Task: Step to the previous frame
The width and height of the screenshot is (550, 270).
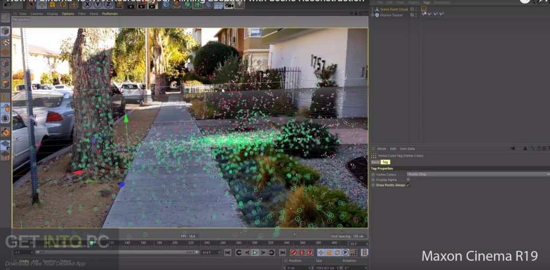Action: point(247,252)
